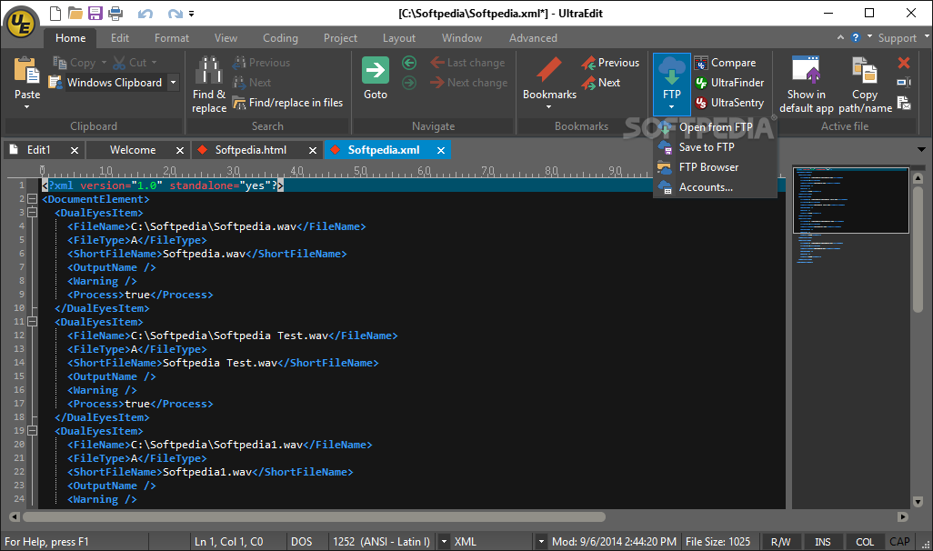Collapse DualEyesItem fold at line 3
Viewport: 933px width, 551px height.
pos(32,213)
